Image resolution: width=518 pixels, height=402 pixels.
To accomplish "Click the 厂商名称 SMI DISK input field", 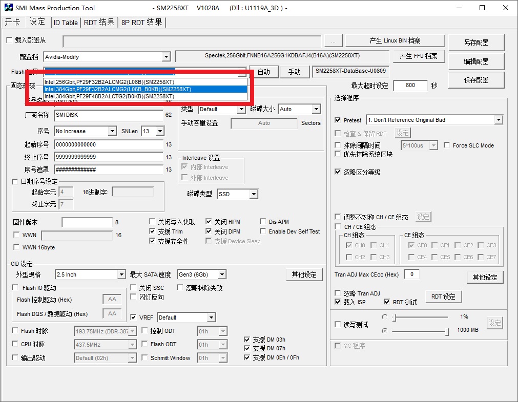I will [x=108, y=115].
